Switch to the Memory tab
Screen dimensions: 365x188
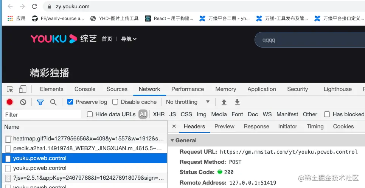(x=225, y=89)
